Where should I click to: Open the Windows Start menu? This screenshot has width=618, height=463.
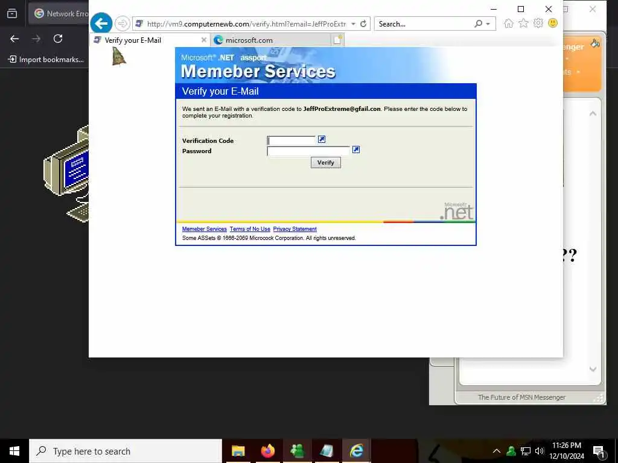[x=14, y=451]
